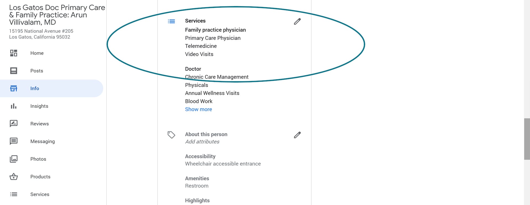Click the Insights bar chart icon
530x205 pixels.
14,106
